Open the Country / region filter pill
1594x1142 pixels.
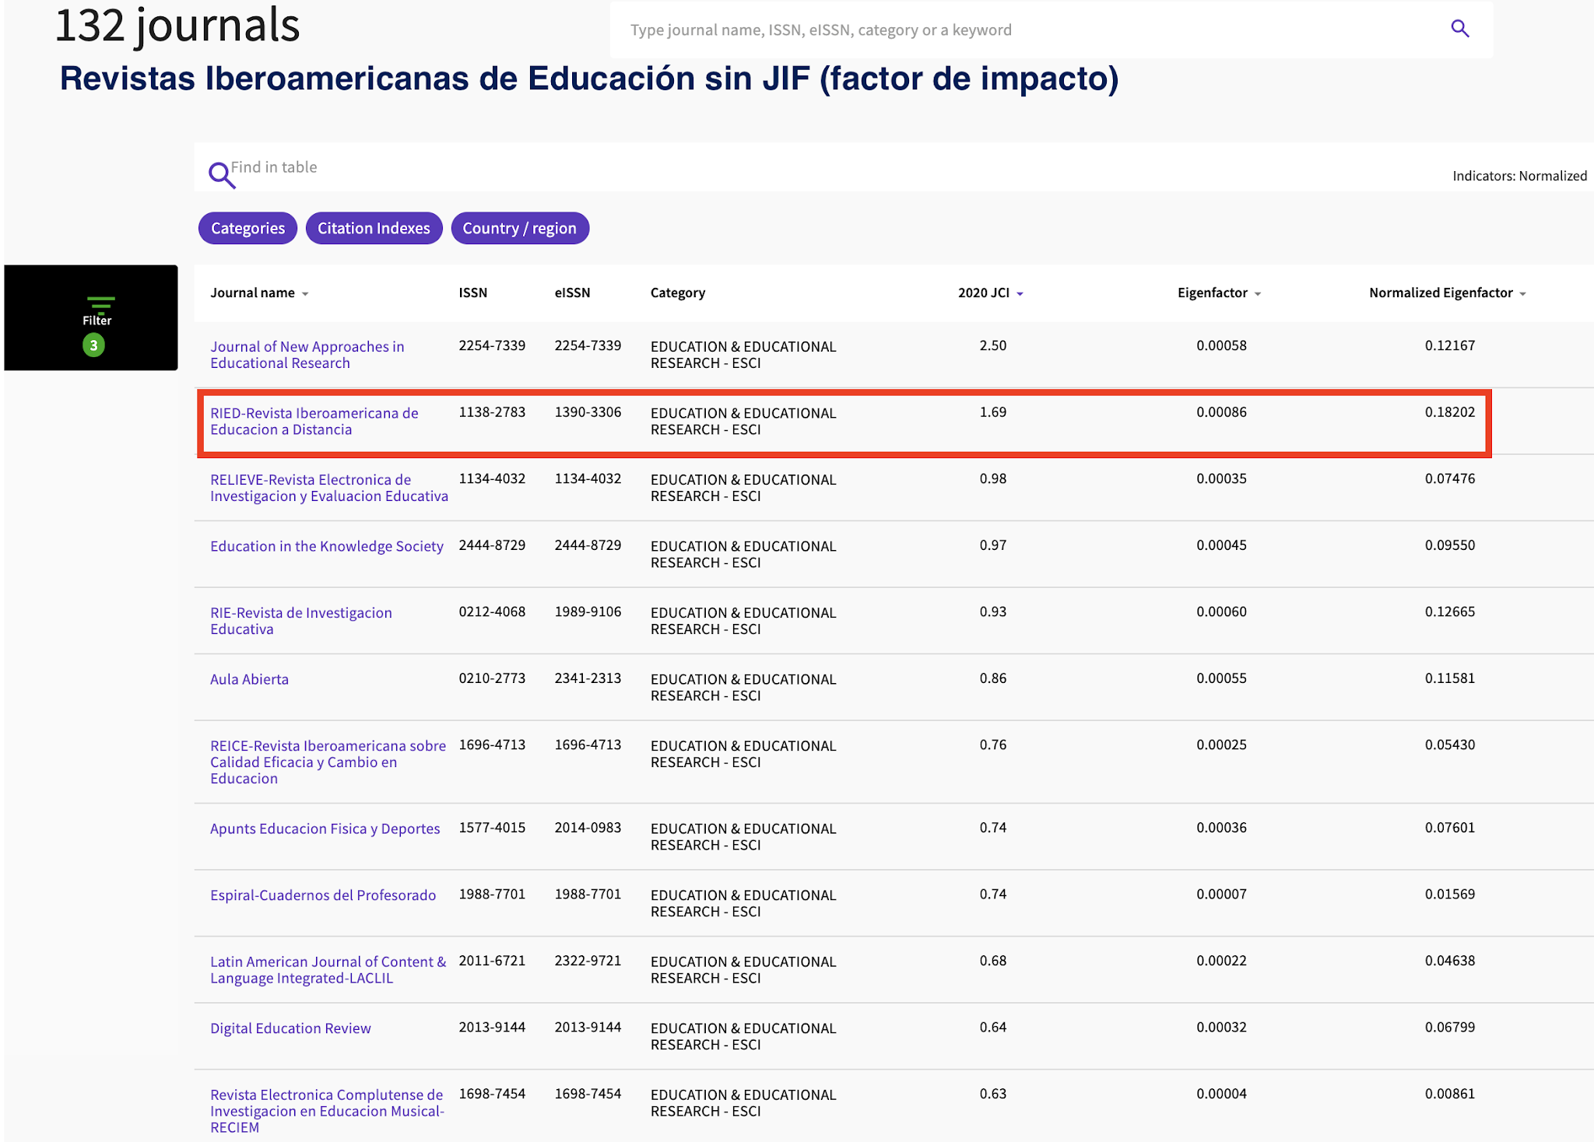[x=519, y=228]
